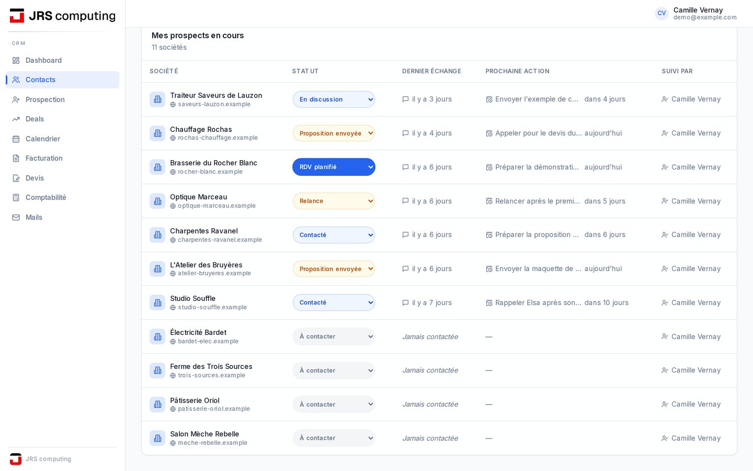Click the footer JRS computing logo

(x=16, y=459)
